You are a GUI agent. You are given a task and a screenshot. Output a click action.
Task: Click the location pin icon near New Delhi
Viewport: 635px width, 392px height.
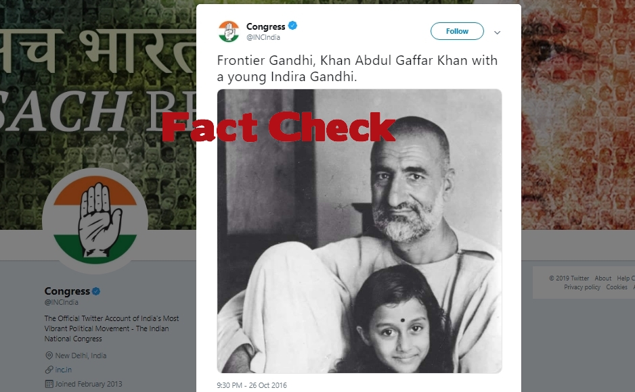[49, 356]
